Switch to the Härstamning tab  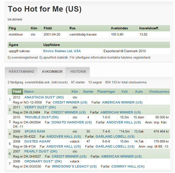coord(21,72)
